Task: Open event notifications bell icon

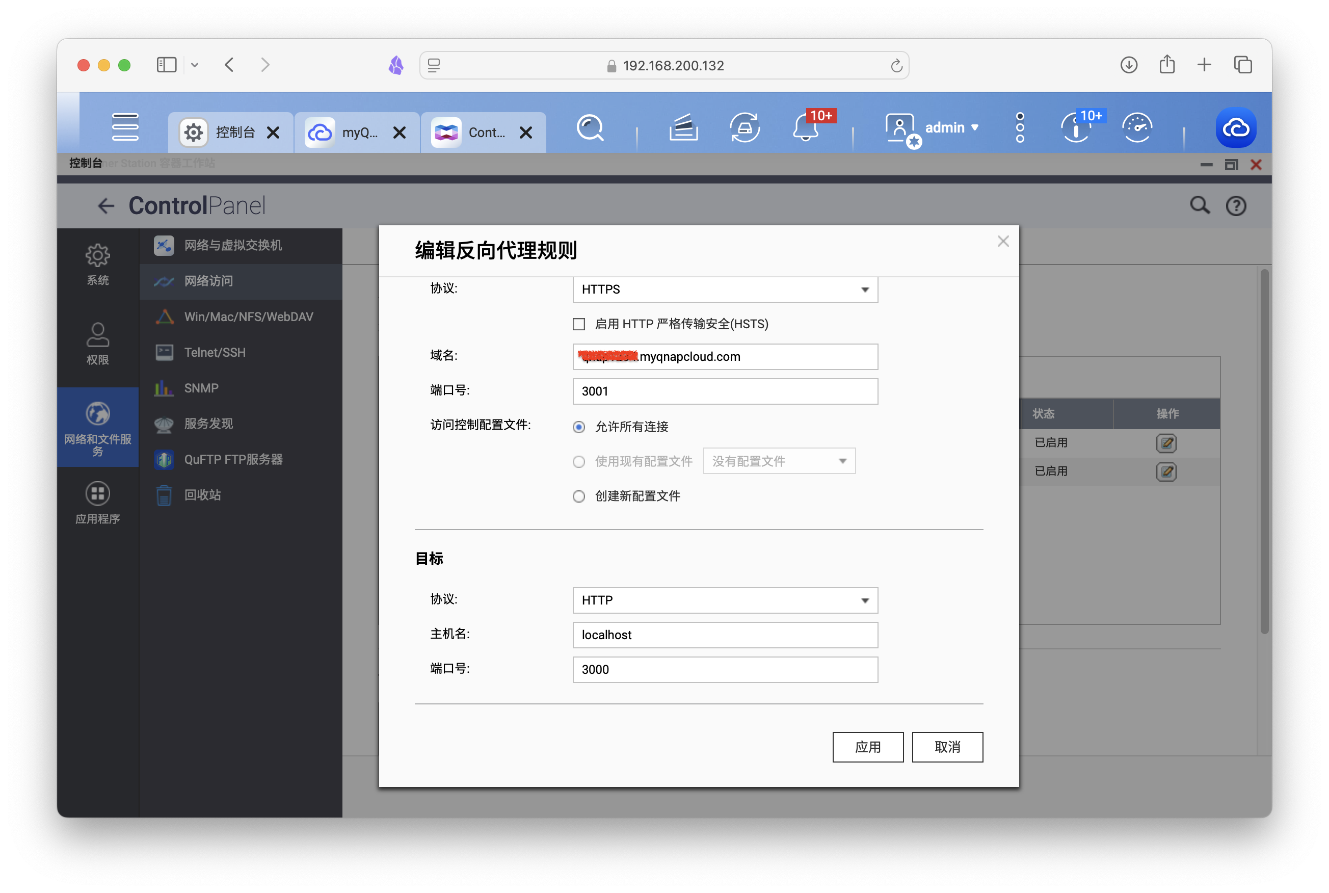Action: pos(806,127)
